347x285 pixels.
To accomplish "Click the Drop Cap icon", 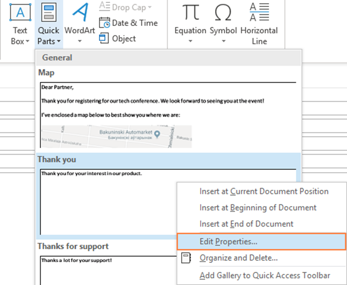I will coord(105,6).
